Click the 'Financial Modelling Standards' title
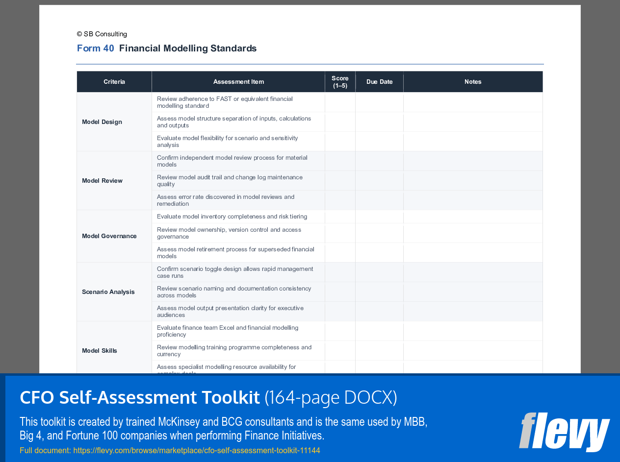The height and width of the screenshot is (462, 620). [x=188, y=48]
